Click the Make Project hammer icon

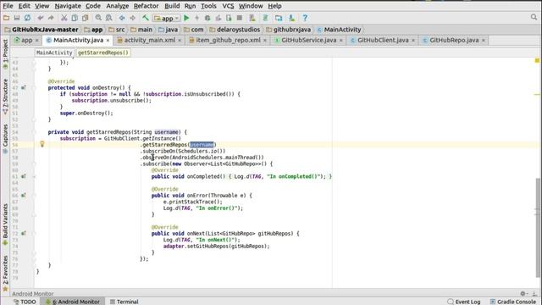tap(146, 18)
